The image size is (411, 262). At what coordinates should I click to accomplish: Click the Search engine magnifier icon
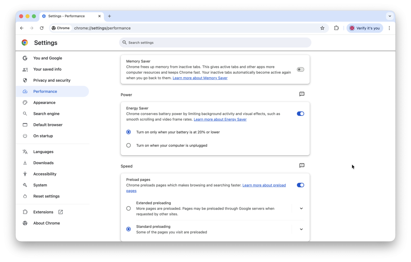tap(25, 114)
